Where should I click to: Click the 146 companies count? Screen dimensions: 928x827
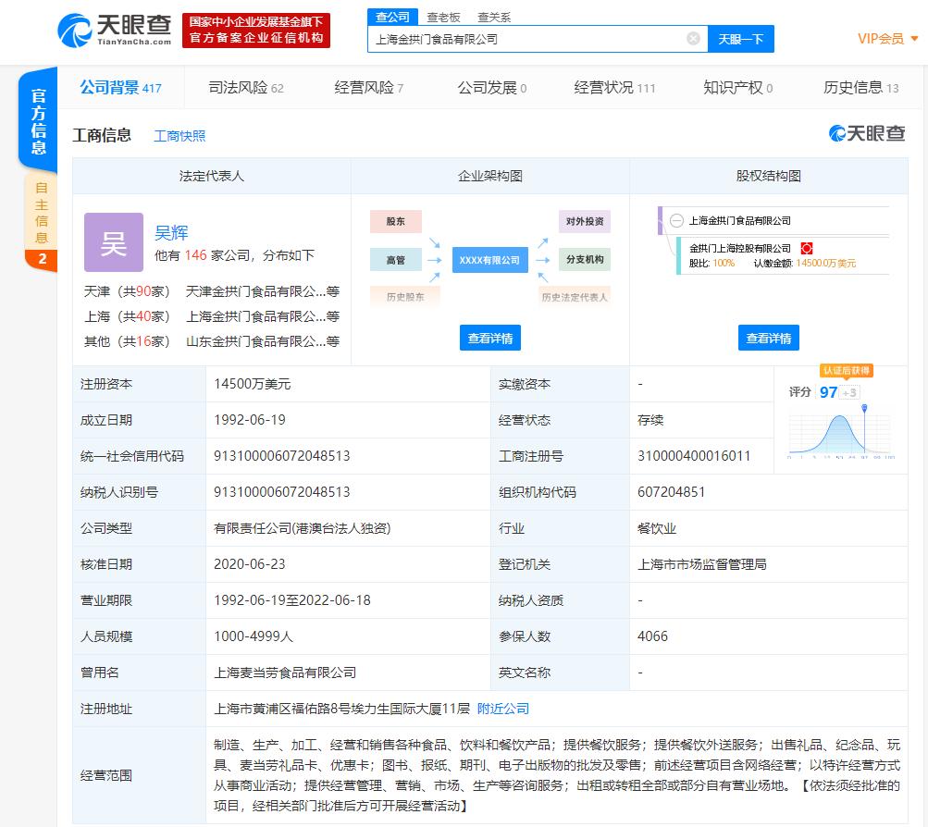[x=195, y=255]
